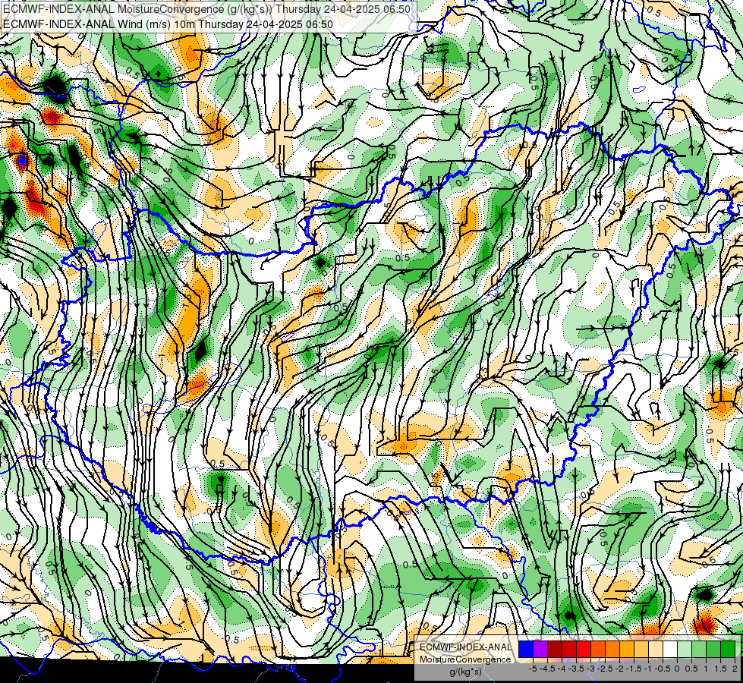Click the blue legend swatch below -5
Viewport: 743px width, 683px height.
pyautogui.click(x=526, y=649)
